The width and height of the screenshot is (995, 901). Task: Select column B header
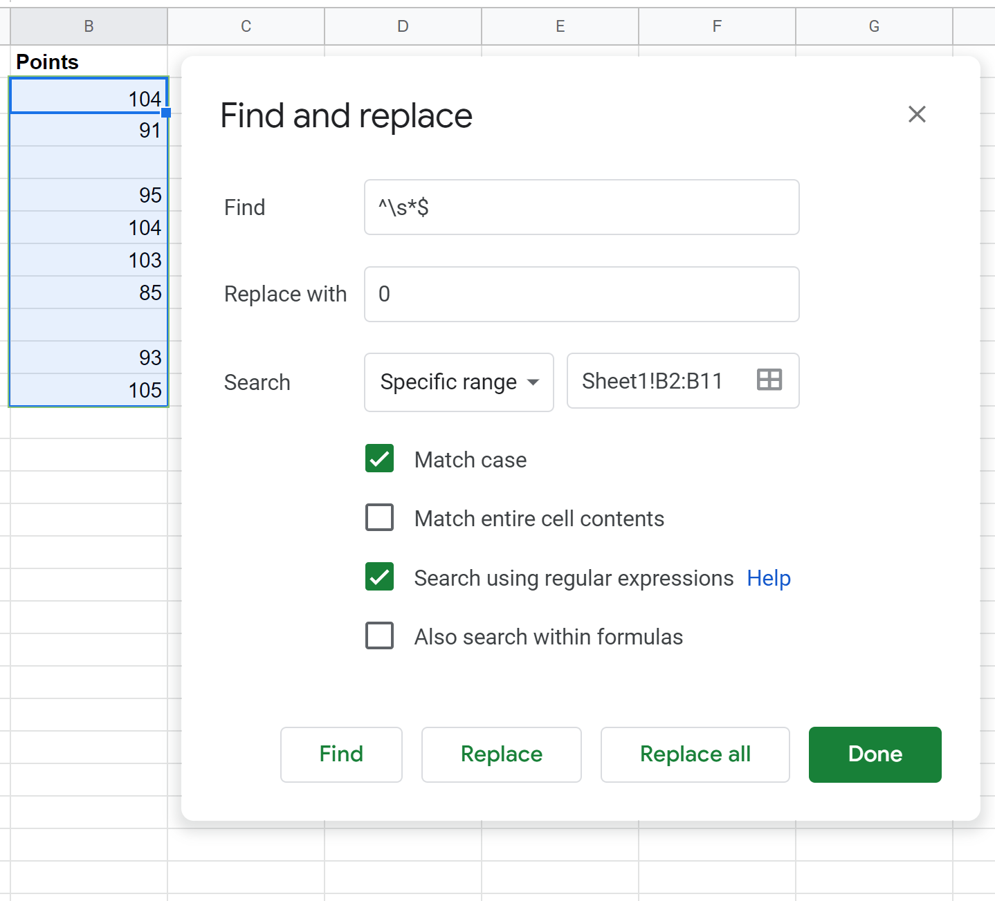coord(89,26)
